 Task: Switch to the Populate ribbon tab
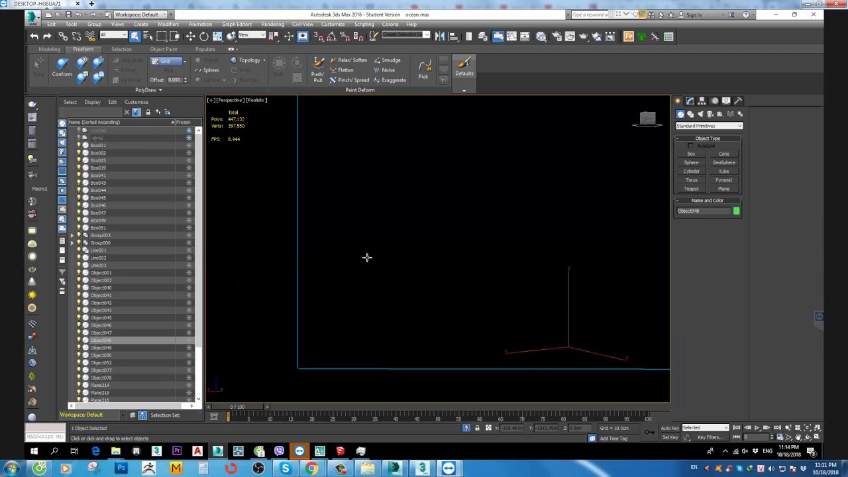(205, 49)
